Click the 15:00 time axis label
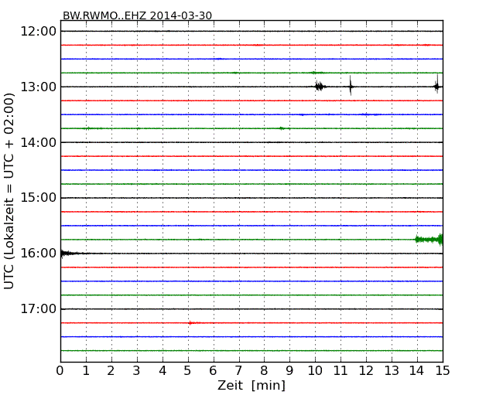Viewport: 503px width, 402px height. [x=39, y=198]
